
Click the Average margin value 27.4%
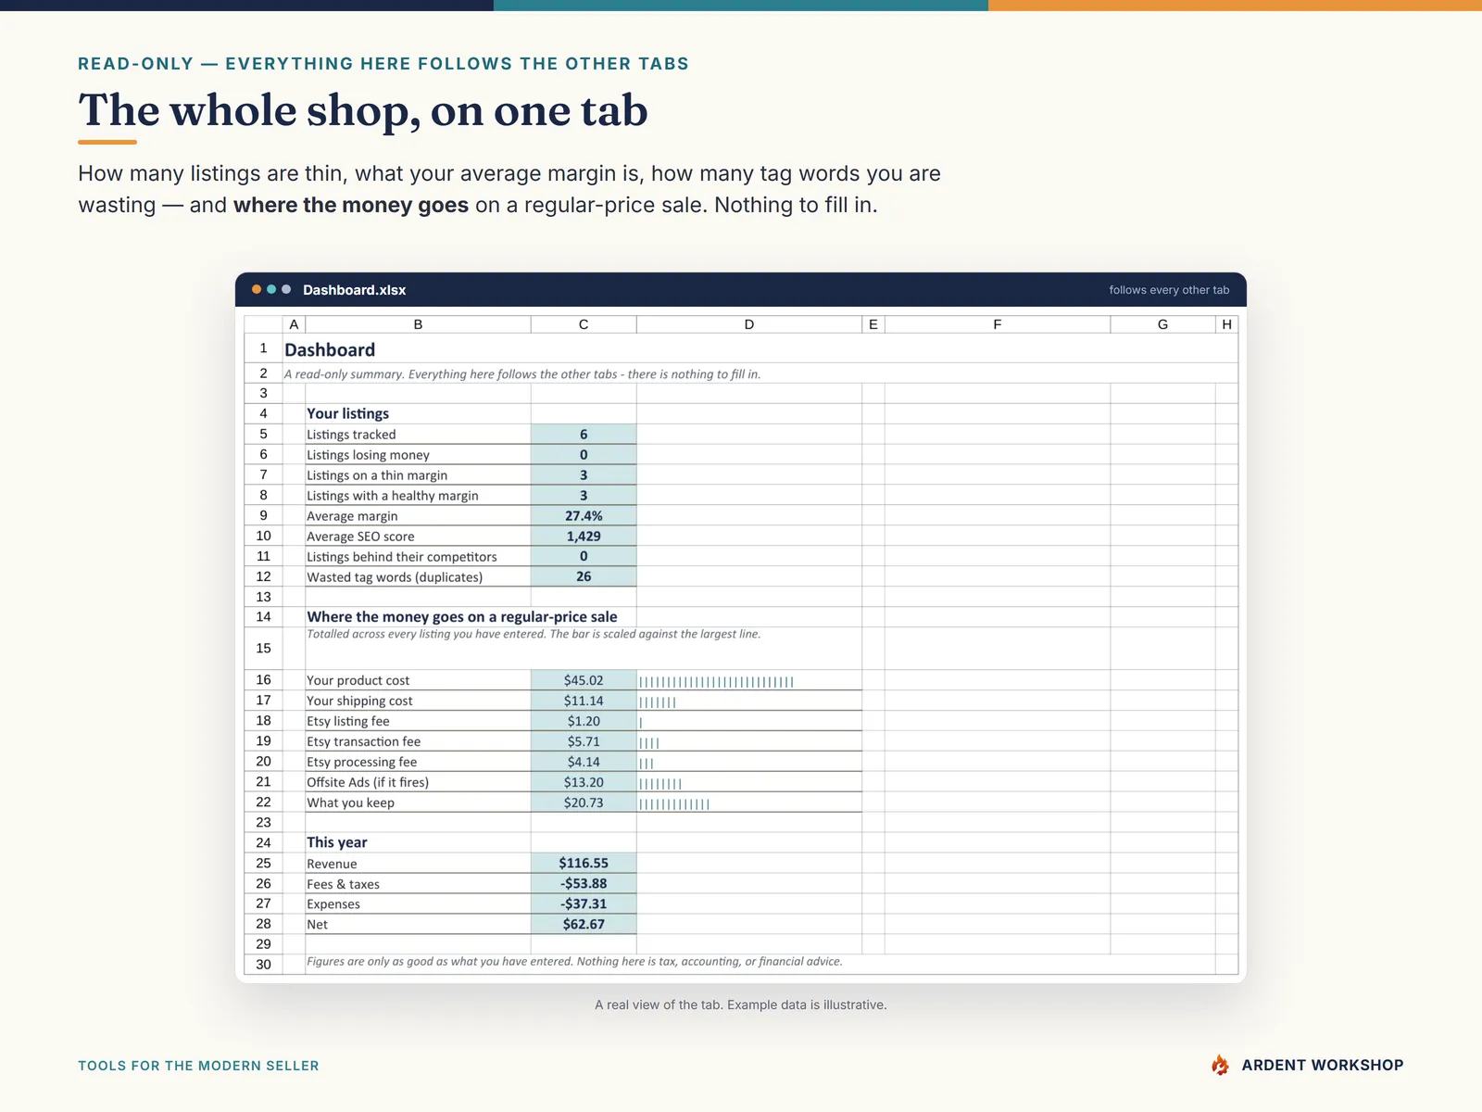pos(584,515)
